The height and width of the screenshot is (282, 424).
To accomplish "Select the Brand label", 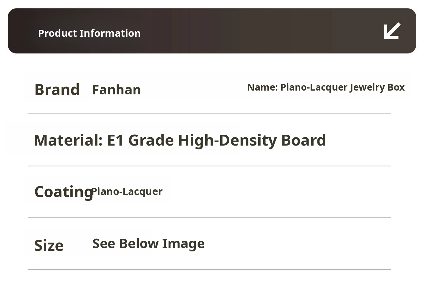I will [x=57, y=90].
